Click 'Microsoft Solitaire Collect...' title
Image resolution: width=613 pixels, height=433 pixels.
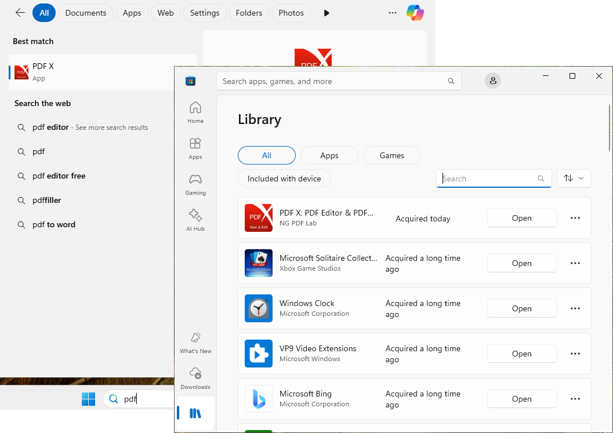[328, 259]
